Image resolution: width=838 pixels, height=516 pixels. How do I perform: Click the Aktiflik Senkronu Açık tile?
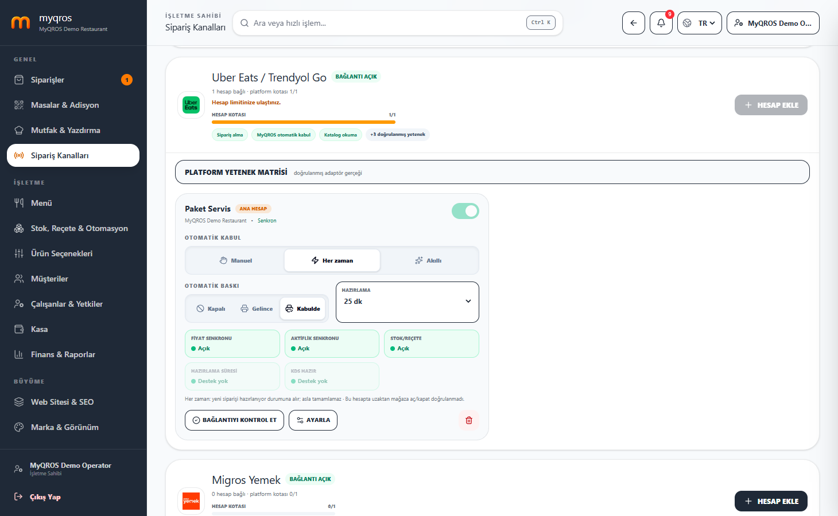(332, 343)
